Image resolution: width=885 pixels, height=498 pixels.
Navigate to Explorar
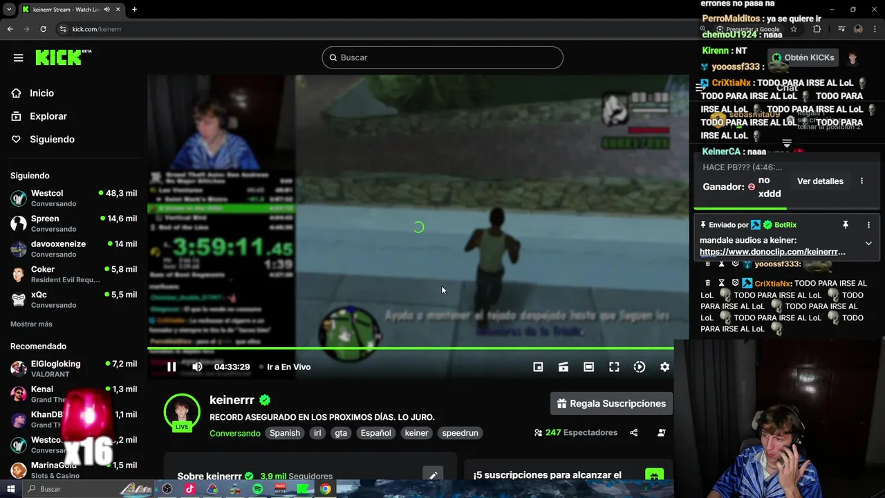click(x=48, y=116)
